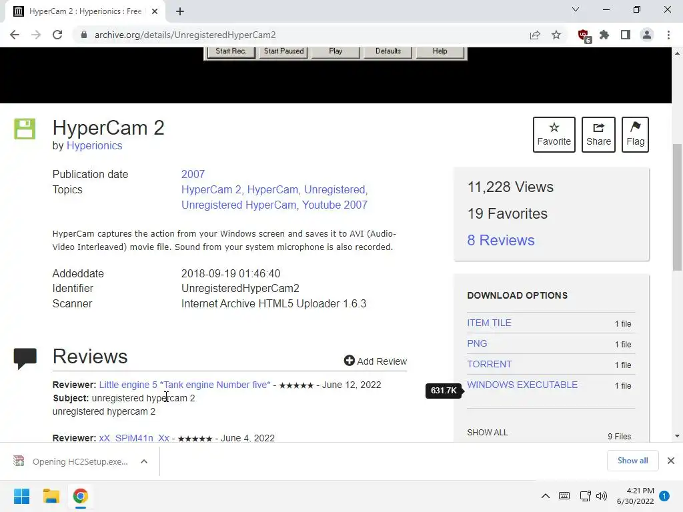Click Play in the preview image
The image size is (683, 512).
point(335,51)
